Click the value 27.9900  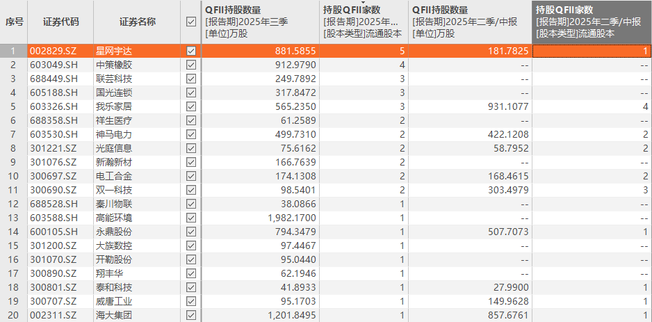pos(511,287)
